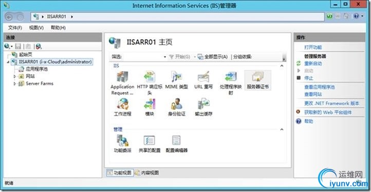Screen dimensions: 371x192
Task: Switch to 功能视图 tab
Action: [120, 173]
